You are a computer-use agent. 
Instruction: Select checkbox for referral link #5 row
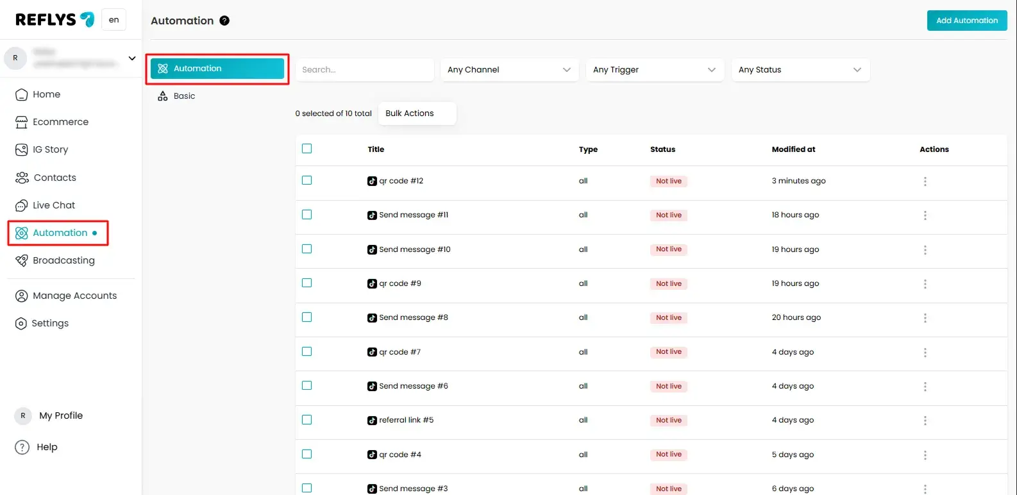[x=307, y=420]
